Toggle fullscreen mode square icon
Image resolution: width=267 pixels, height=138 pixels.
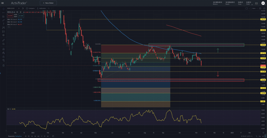[x=246, y=8]
